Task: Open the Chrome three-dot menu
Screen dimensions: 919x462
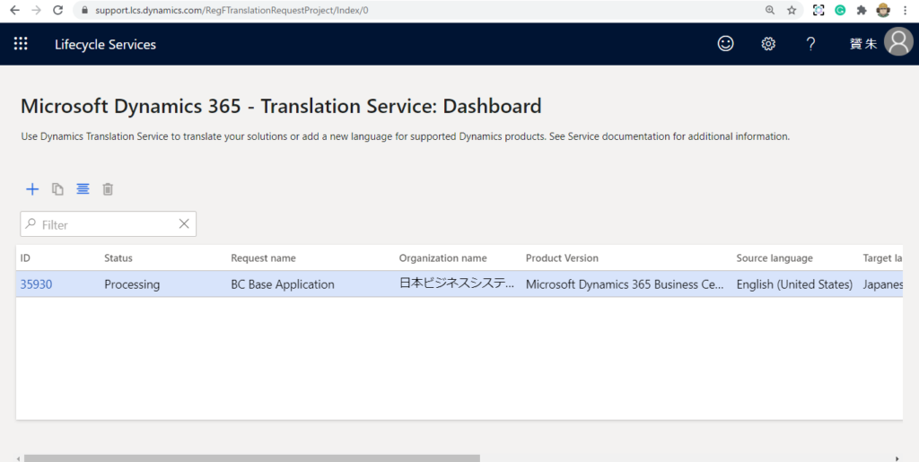Action: pos(906,10)
